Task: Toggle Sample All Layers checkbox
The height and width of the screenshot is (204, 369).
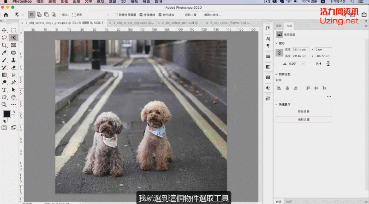Action: (116, 15)
